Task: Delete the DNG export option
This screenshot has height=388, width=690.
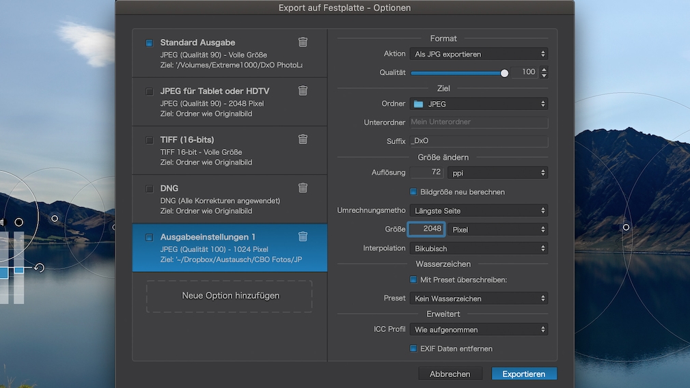Action: pos(303,188)
